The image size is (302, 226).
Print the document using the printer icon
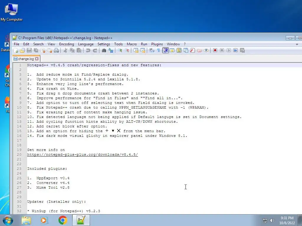point(56,50)
